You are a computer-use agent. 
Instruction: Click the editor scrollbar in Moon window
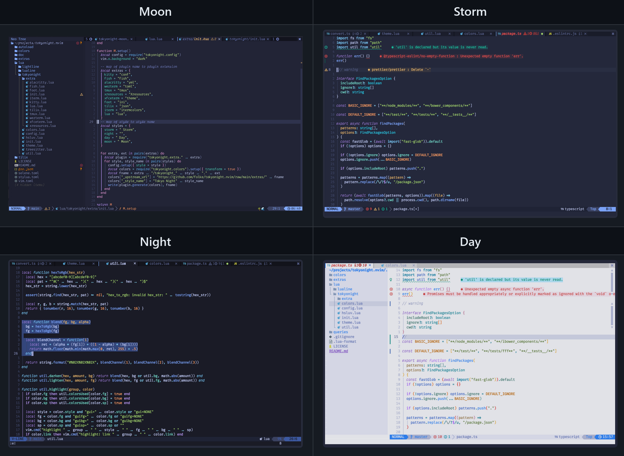[x=301, y=137]
